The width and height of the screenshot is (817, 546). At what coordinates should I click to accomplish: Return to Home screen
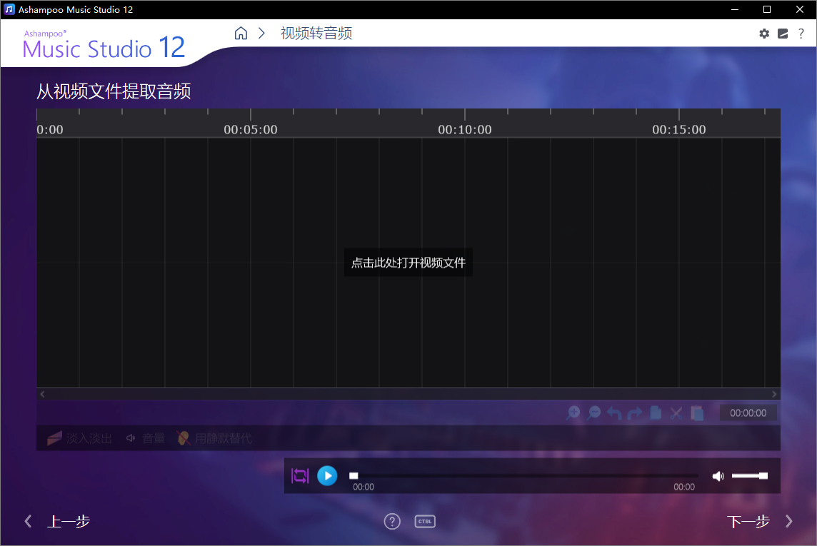click(241, 33)
